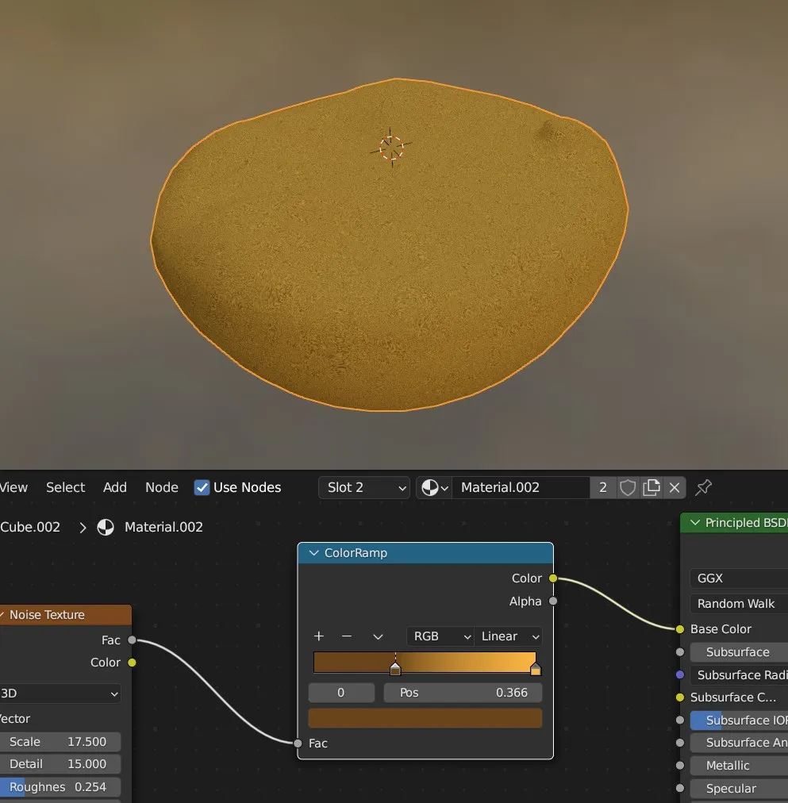Image resolution: width=788 pixels, height=803 pixels.
Task: Adjust the Subsurface IOR slider
Action: pyautogui.click(x=739, y=720)
